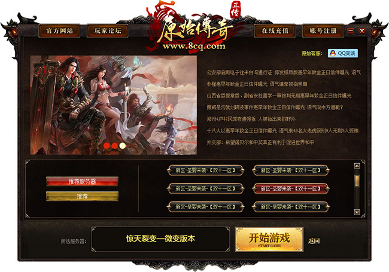Close the launcher with the X icon
Image resolution: width=389 pixels, height=272 pixels.
coord(362,30)
